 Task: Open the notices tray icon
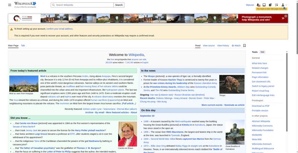[x=264, y=5]
